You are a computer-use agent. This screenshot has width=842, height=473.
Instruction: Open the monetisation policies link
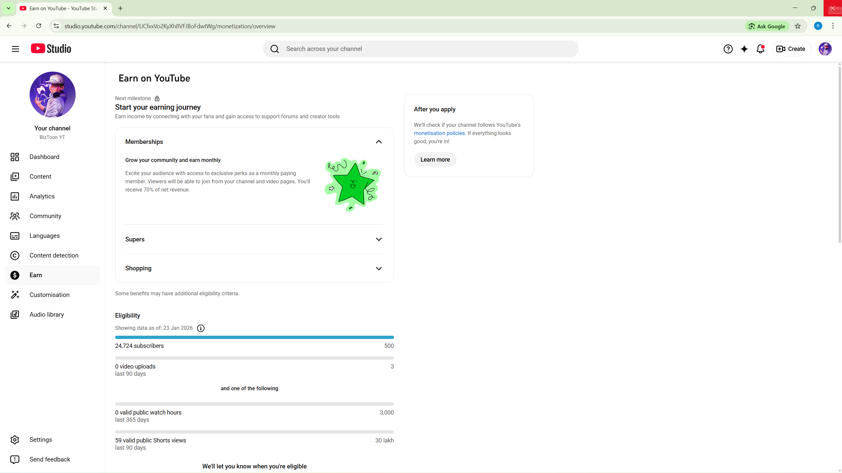pyautogui.click(x=439, y=133)
